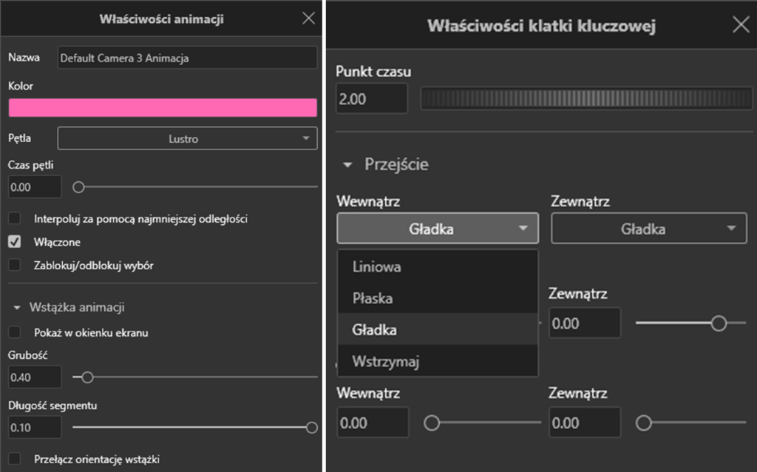The height and width of the screenshot is (472, 757).
Task: Uncheck the Włączone checkbox
Action: [x=14, y=242]
